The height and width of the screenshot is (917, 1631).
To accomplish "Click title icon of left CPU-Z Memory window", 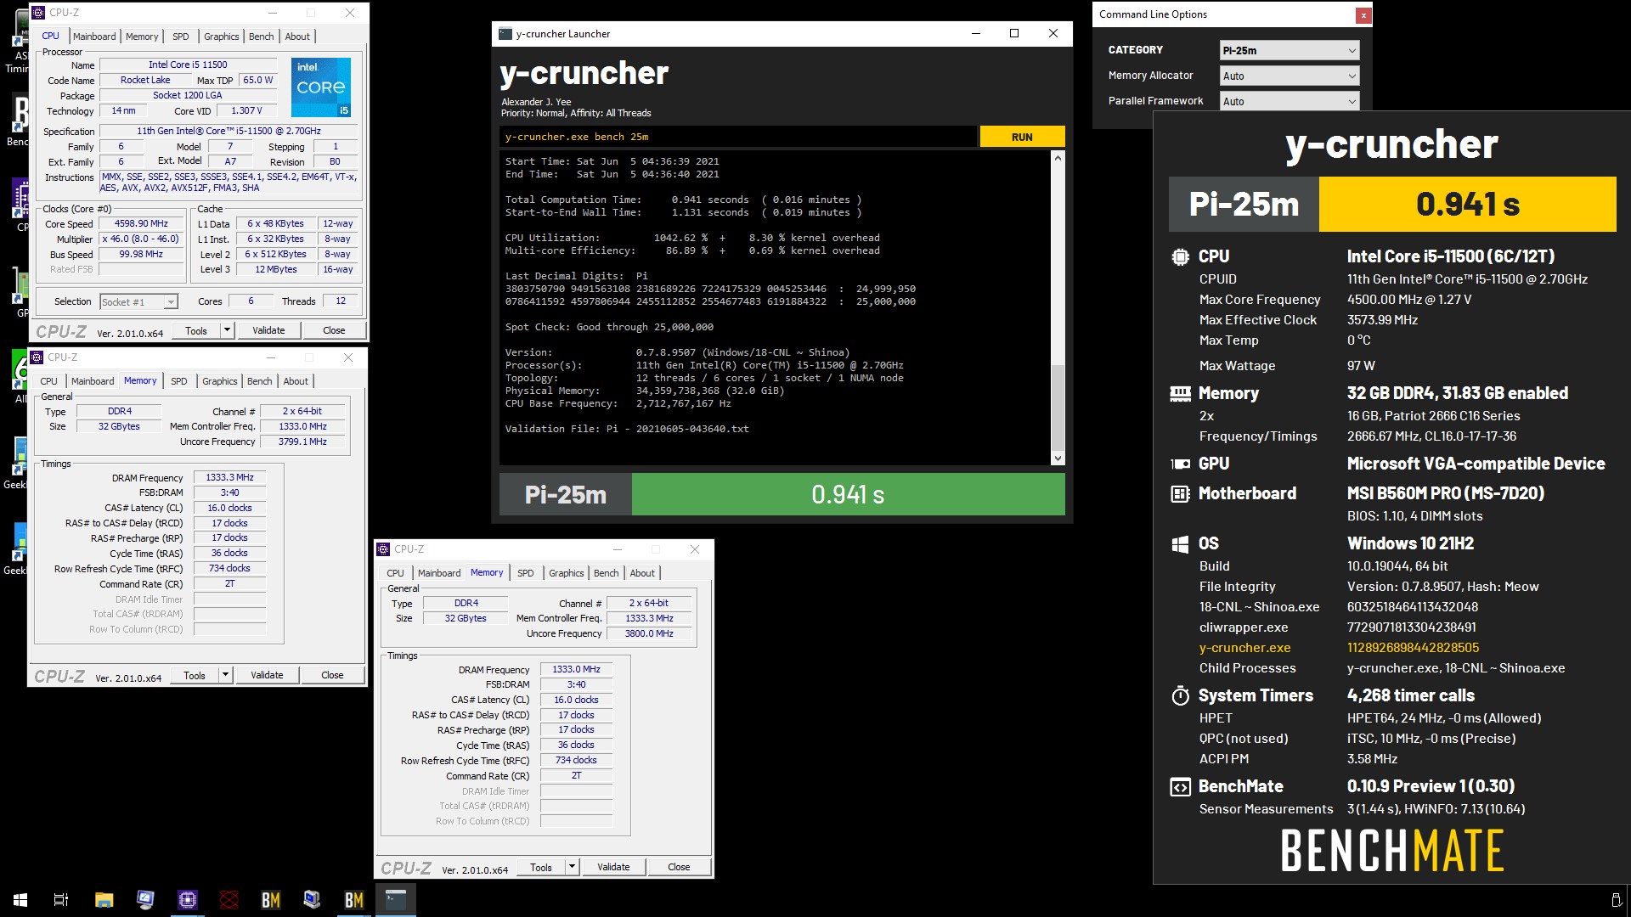I will (37, 357).
